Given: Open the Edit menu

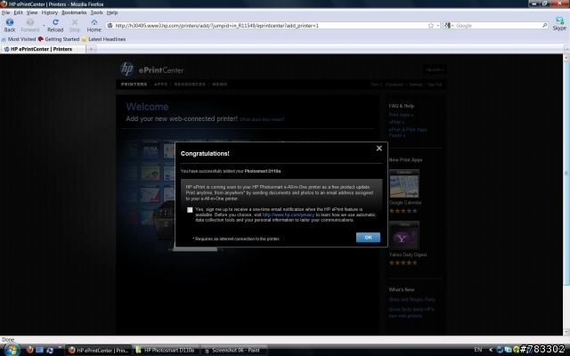Looking at the screenshot, I should (18, 12).
